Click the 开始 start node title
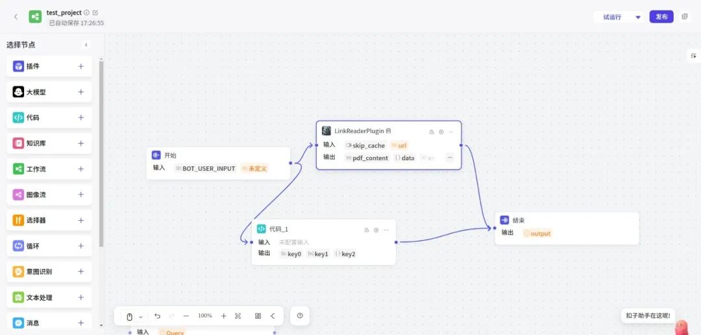The height and width of the screenshot is (335, 701). (x=170, y=156)
